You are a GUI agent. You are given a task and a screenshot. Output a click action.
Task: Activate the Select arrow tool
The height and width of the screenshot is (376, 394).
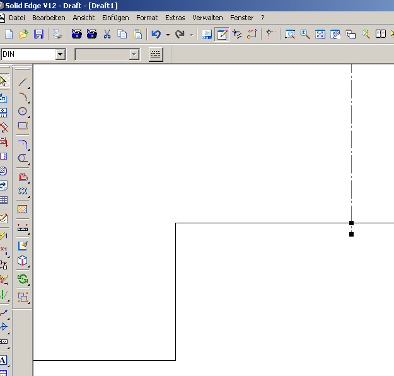3,81
